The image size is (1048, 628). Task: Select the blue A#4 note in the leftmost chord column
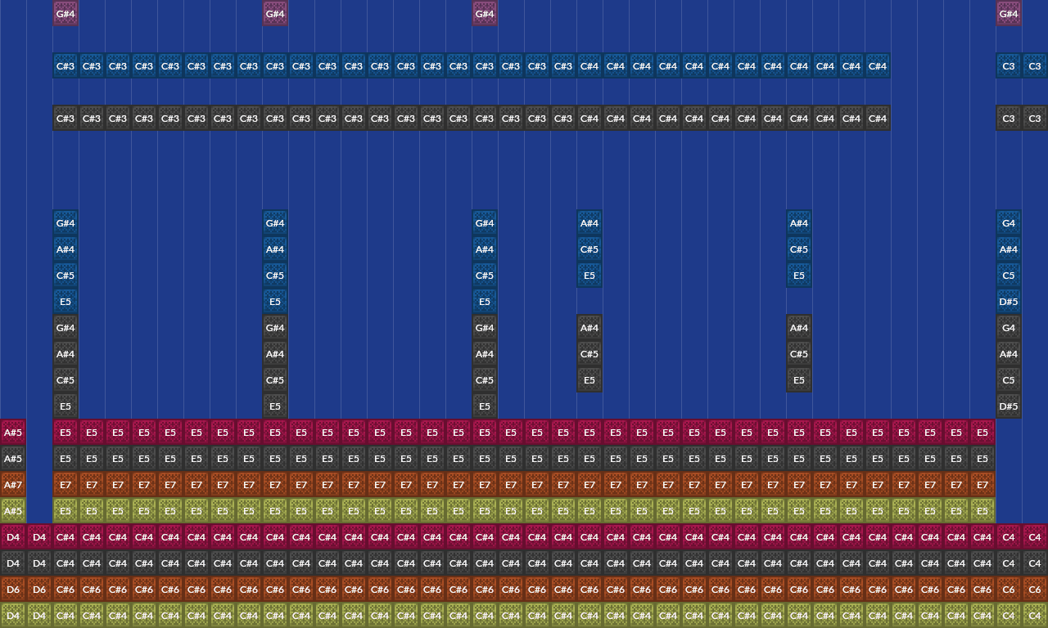click(65, 249)
